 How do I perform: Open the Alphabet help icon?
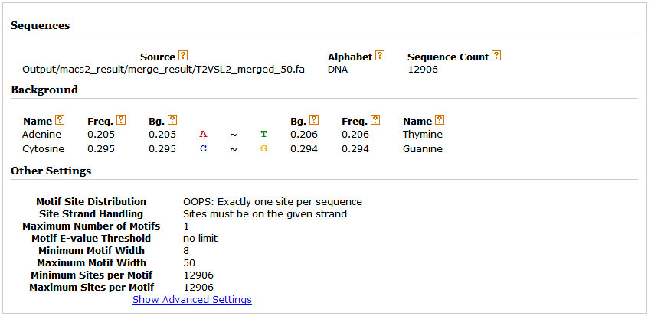pyautogui.click(x=380, y=57)
